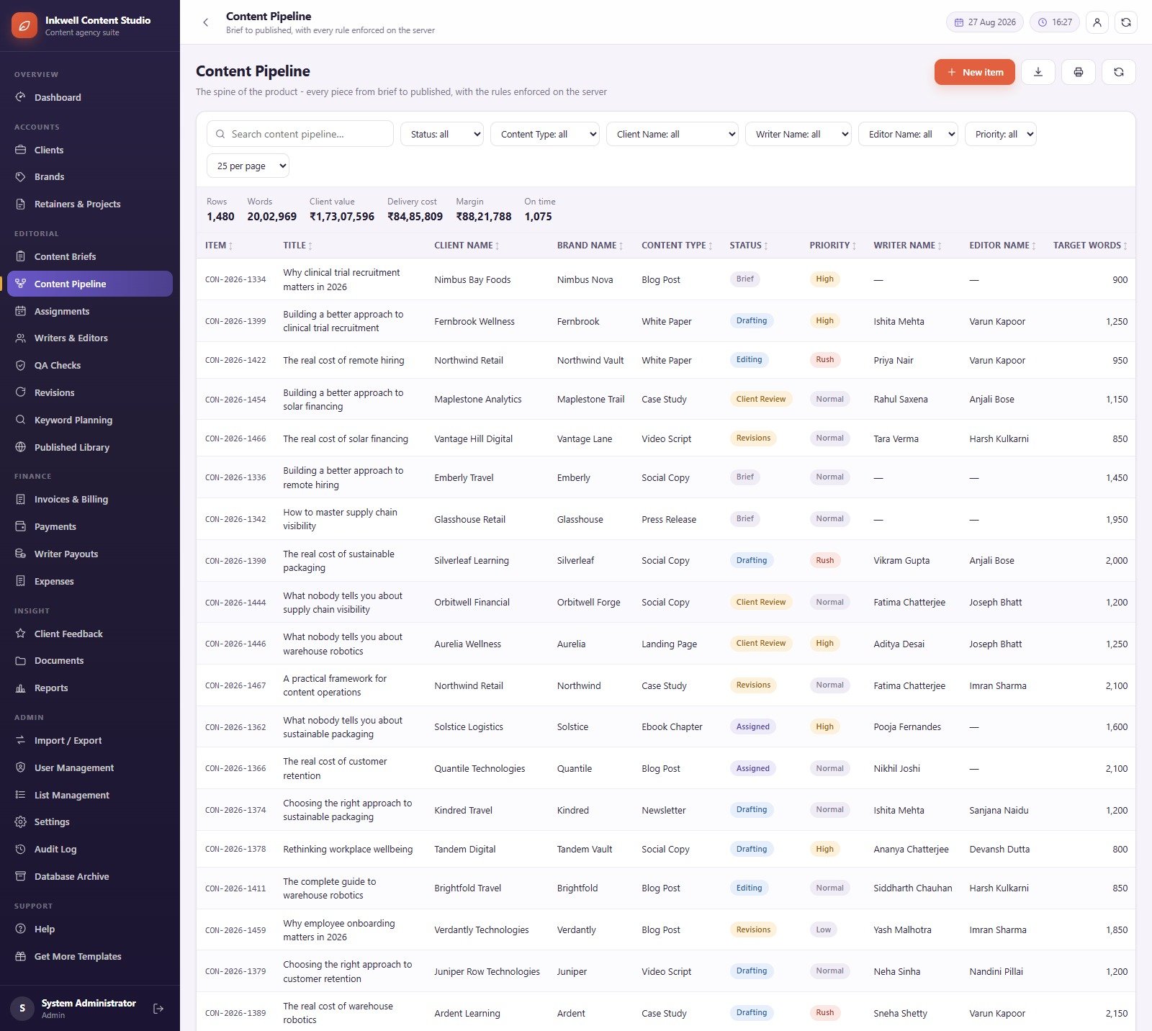This screenshot has width=1152, height=1031.
Task: Click the Writer Payouts coins icon
Action: tap(21, 554)
